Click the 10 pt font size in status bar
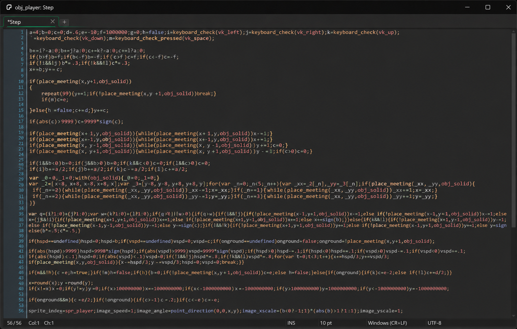517x329 pixels. (326, 323)
